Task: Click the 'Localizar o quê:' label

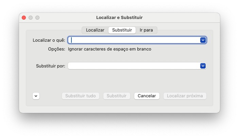Action: pyautogui.click(x=49, y=40)
